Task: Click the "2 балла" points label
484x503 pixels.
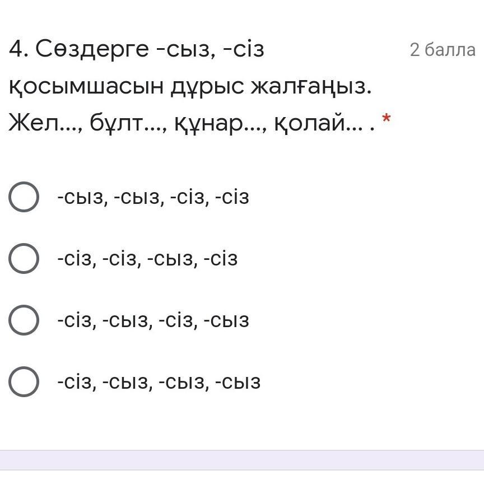Action: [442, 50]
